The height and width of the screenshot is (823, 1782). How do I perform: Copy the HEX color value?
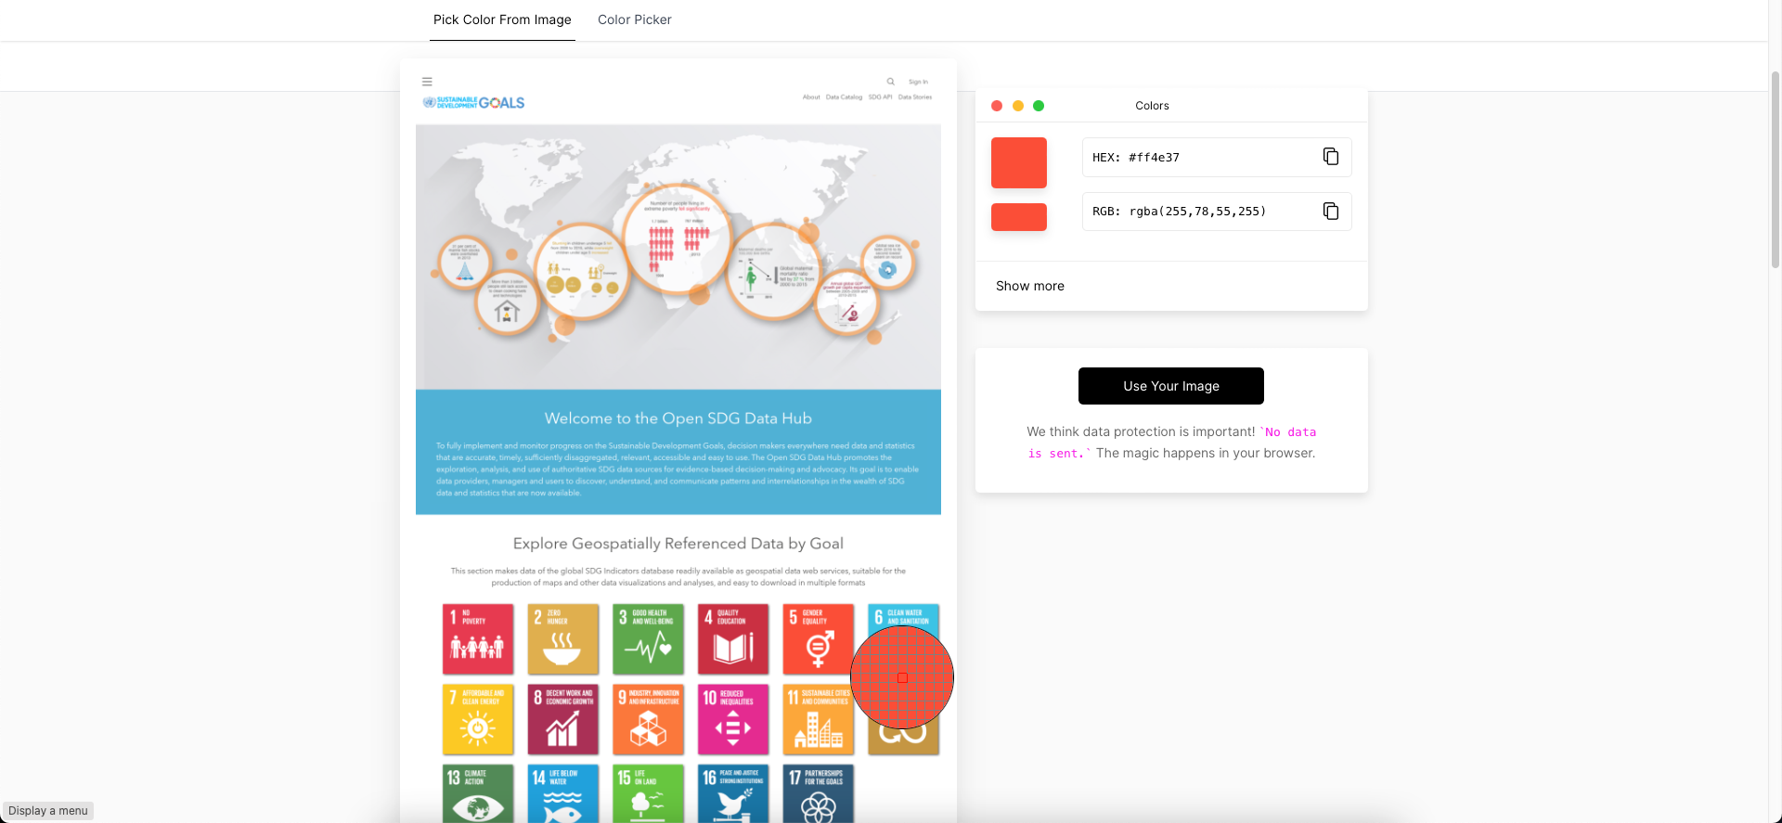pos(1331,157)
